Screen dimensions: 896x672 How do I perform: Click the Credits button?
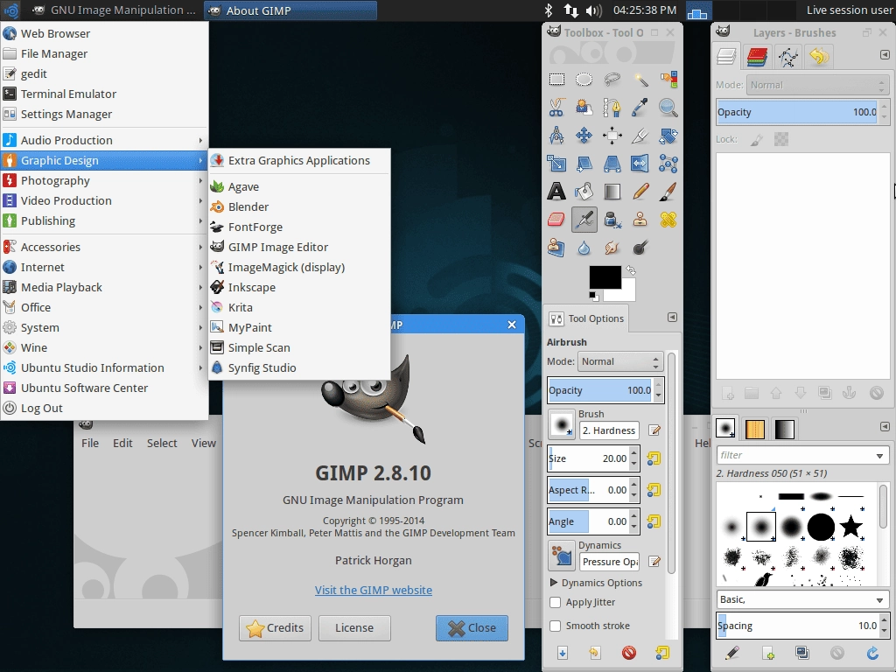[x=275, y=628]
